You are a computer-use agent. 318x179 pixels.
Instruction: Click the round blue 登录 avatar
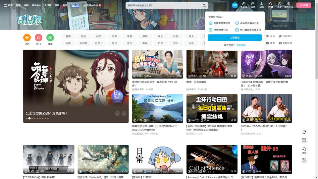[x=235, y=5]
